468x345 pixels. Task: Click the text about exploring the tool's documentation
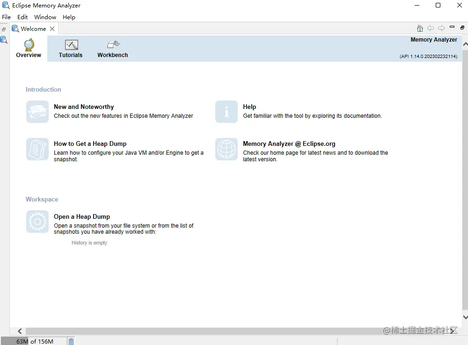(312, 115)
